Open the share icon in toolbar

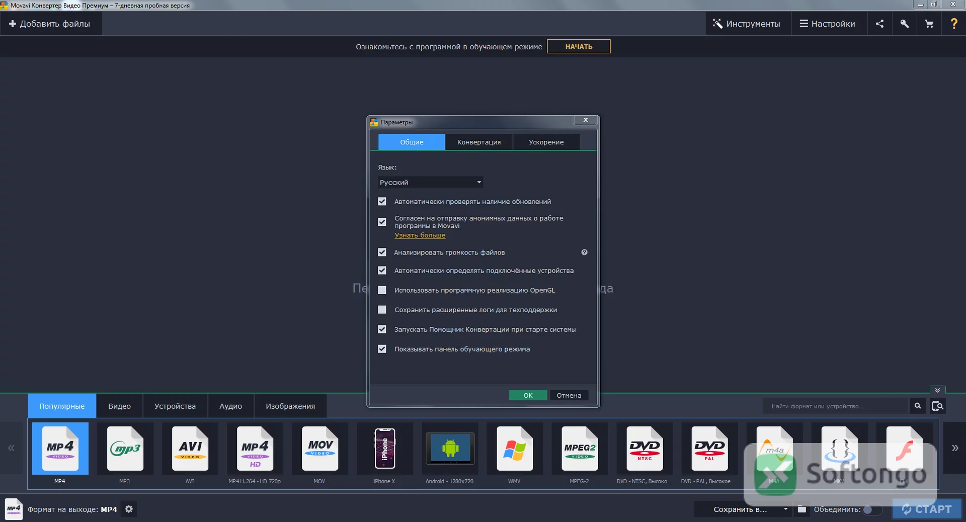tap(879, 24)
